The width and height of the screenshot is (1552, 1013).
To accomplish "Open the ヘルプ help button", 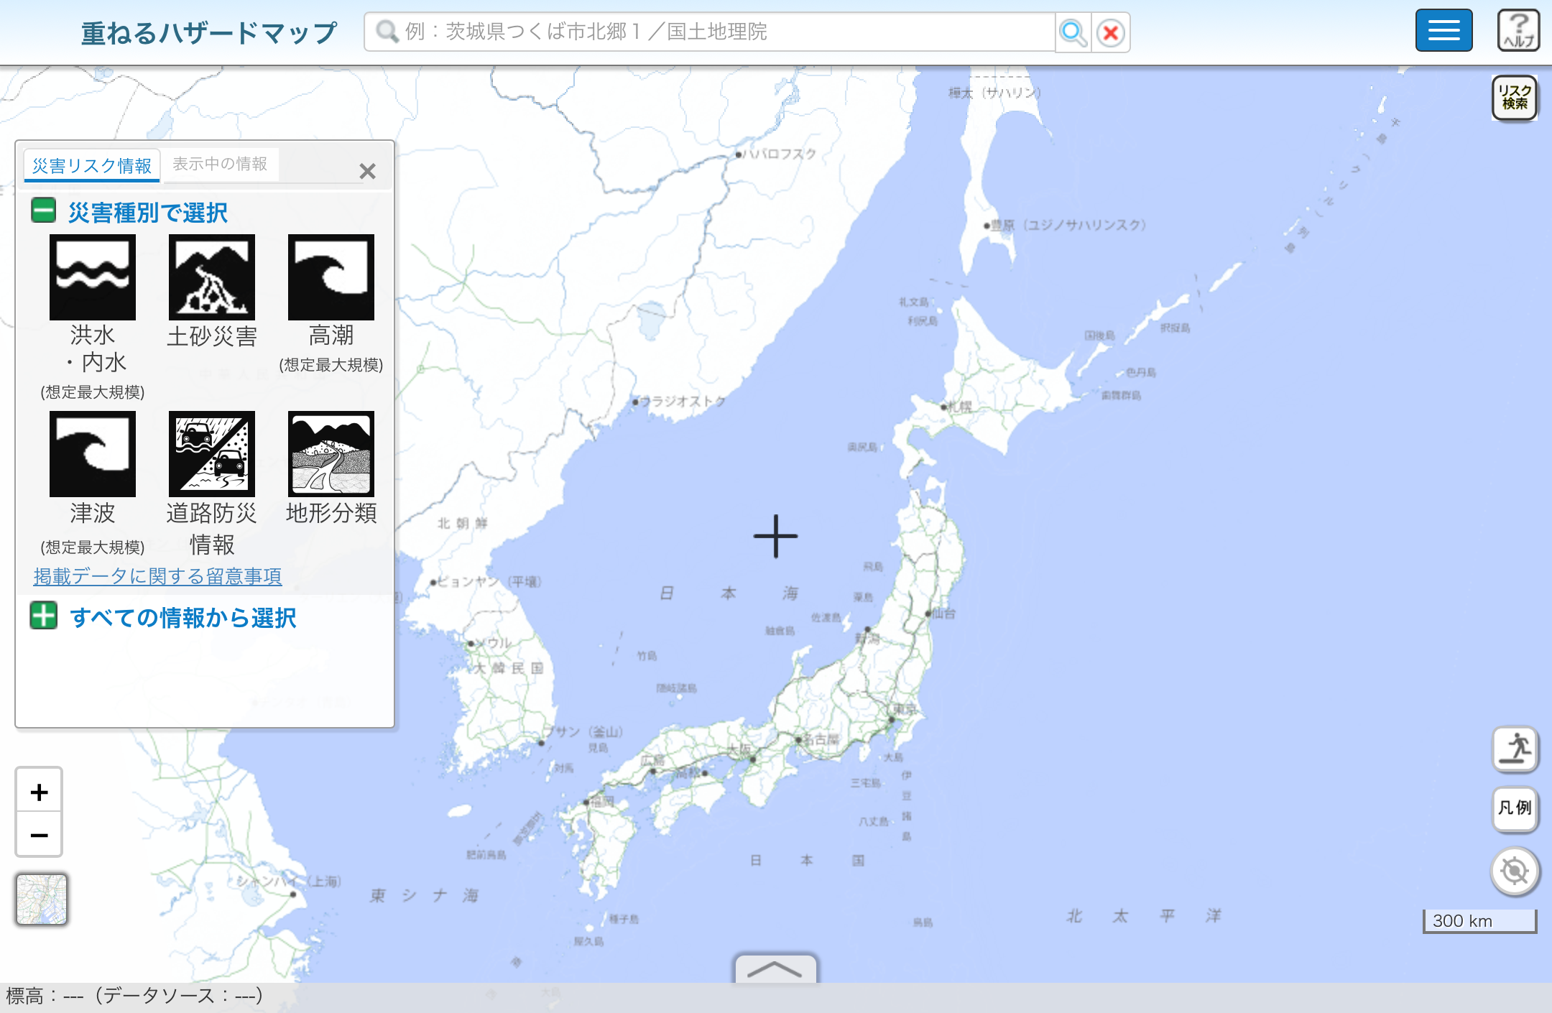I will pyautogui.click(x=1518, y=30).
